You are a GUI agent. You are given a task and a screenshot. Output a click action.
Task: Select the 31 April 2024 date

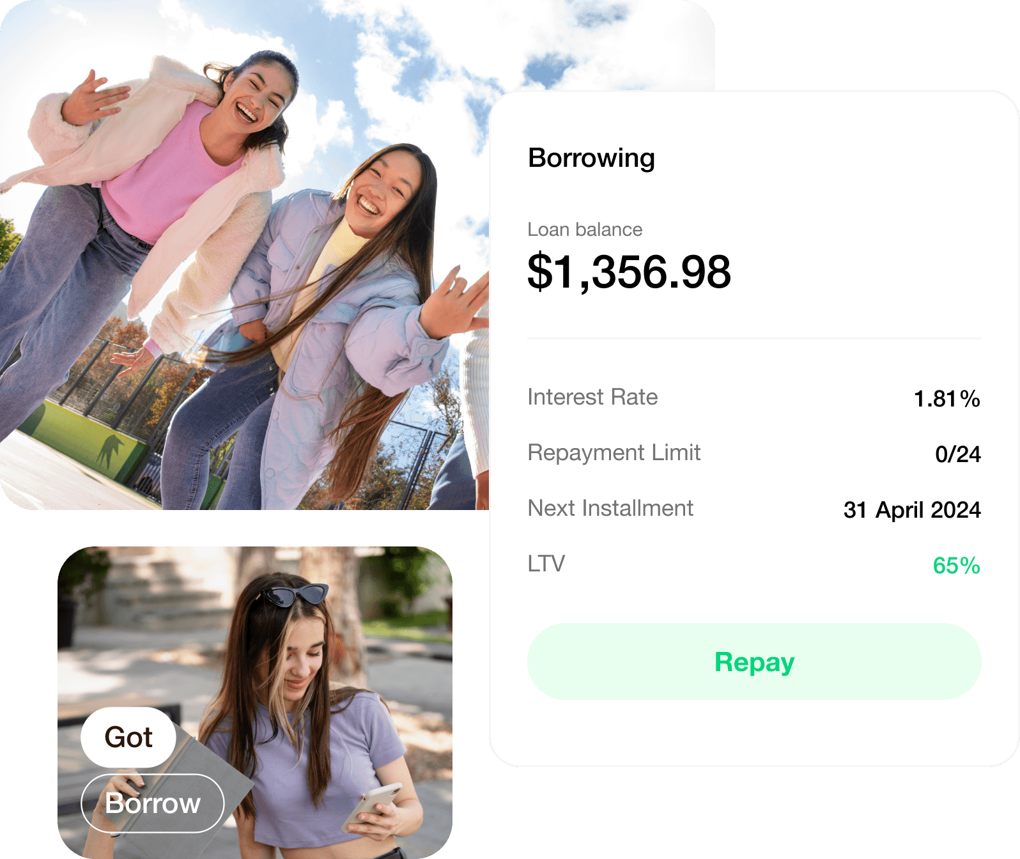point(912,510)
